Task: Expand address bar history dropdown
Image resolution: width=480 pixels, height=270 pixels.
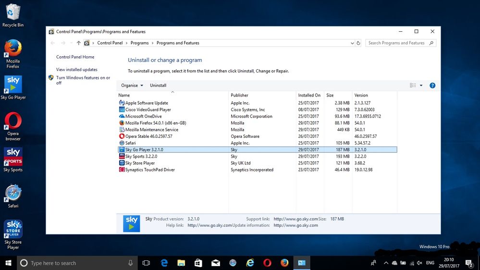Action: [x=352, y=43]
